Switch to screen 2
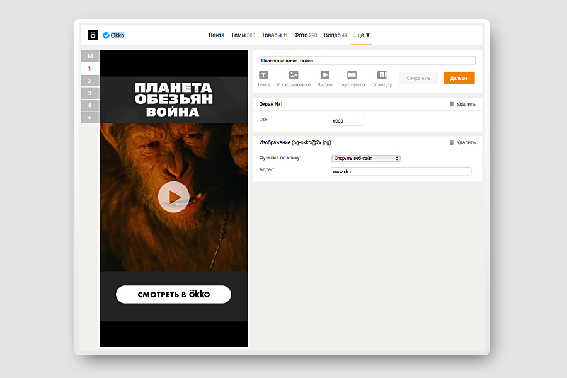The width and height of the screenshot is (567, 378). point(90,81)
